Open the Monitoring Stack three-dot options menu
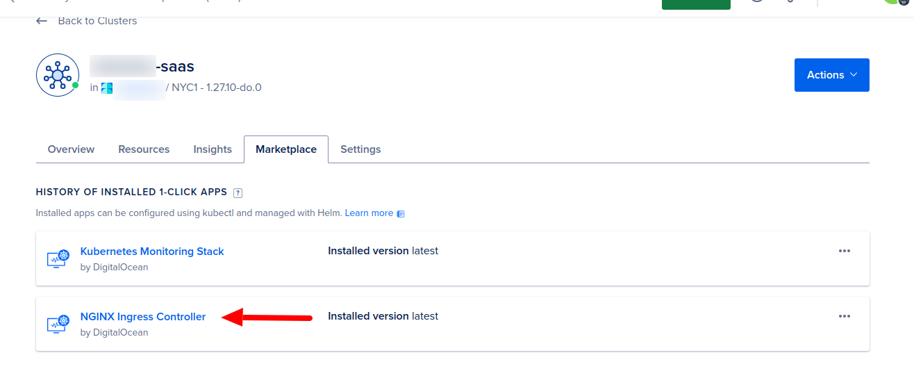 (845, 251)
